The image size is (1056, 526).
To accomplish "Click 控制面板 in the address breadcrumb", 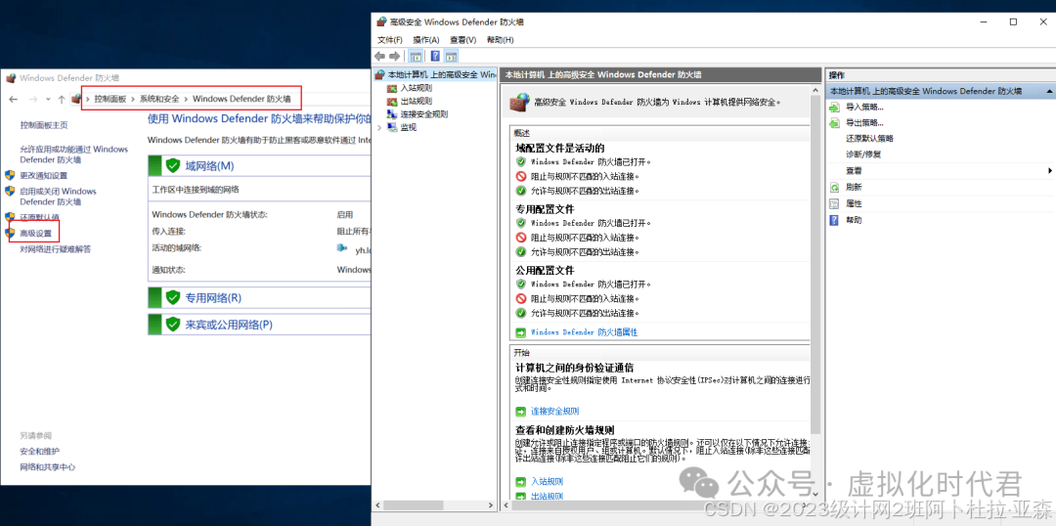I will point(110,99).
